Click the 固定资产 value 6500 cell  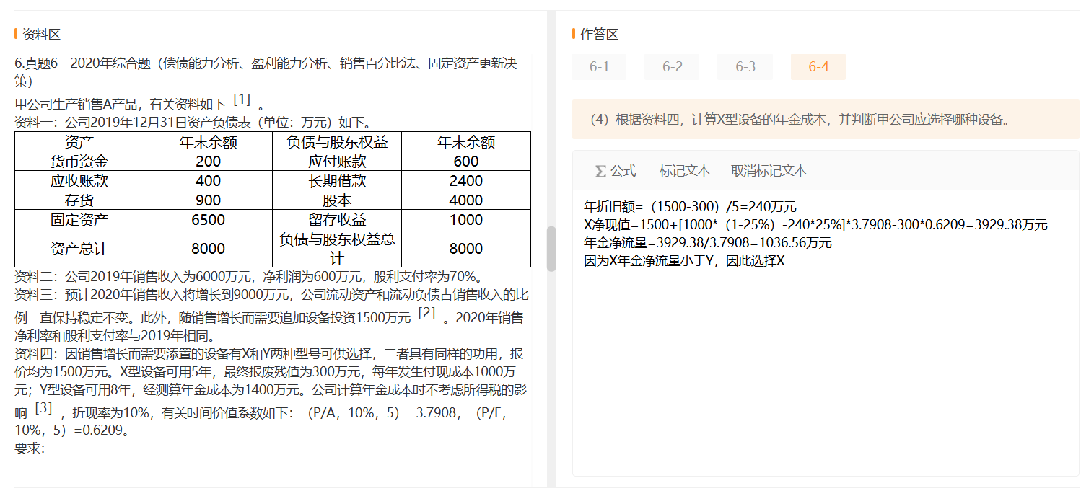[x=208, y=220]
